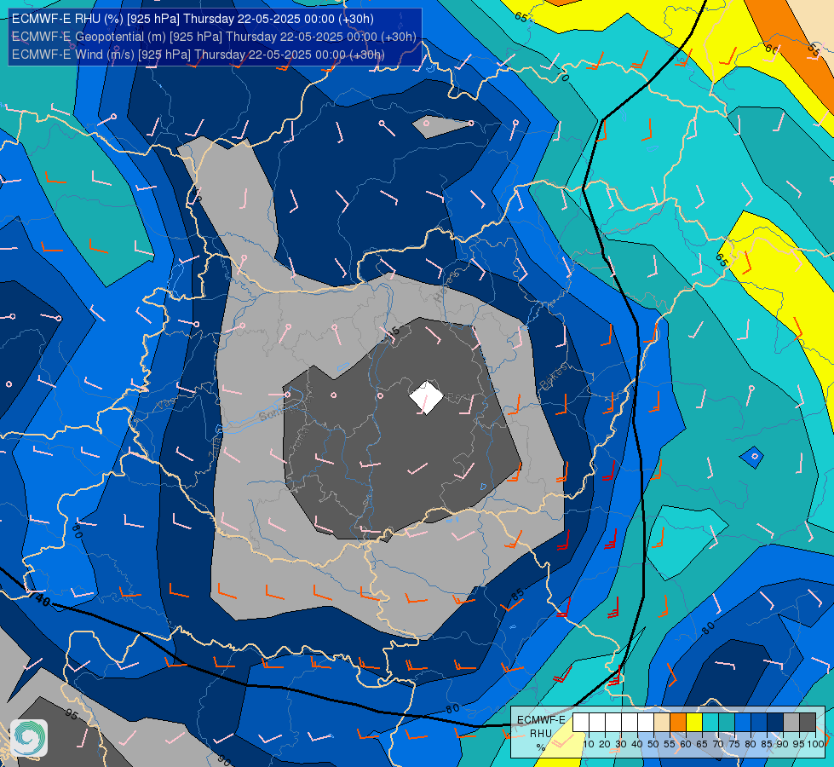
Task: Click the ECMWF swirl logo icon
Action: point(29,738)
